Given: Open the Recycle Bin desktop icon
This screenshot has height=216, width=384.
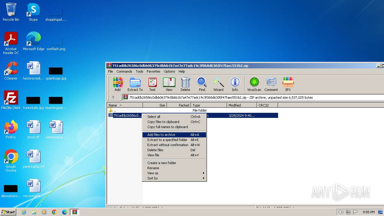Looking at the screenshot, I should pyautogui.click(x=11, y=12).
